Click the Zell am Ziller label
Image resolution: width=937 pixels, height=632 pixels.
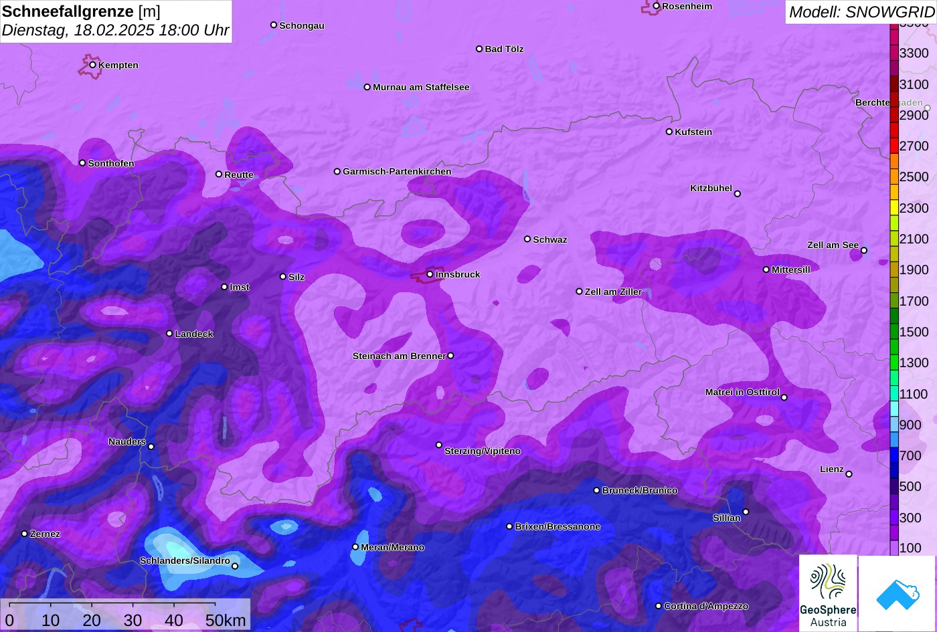coord(614,292)
